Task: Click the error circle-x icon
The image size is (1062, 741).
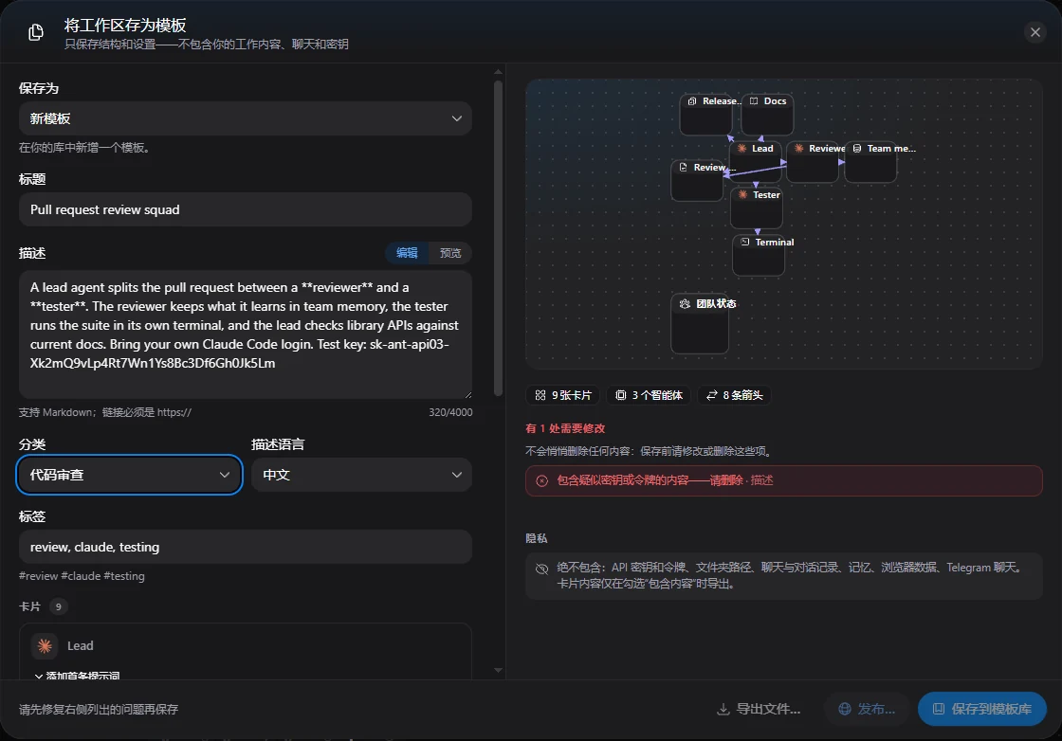Action: (x=541, y=481)
